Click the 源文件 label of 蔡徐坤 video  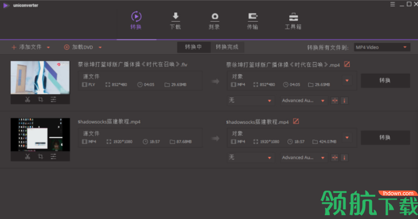point(91,77)
